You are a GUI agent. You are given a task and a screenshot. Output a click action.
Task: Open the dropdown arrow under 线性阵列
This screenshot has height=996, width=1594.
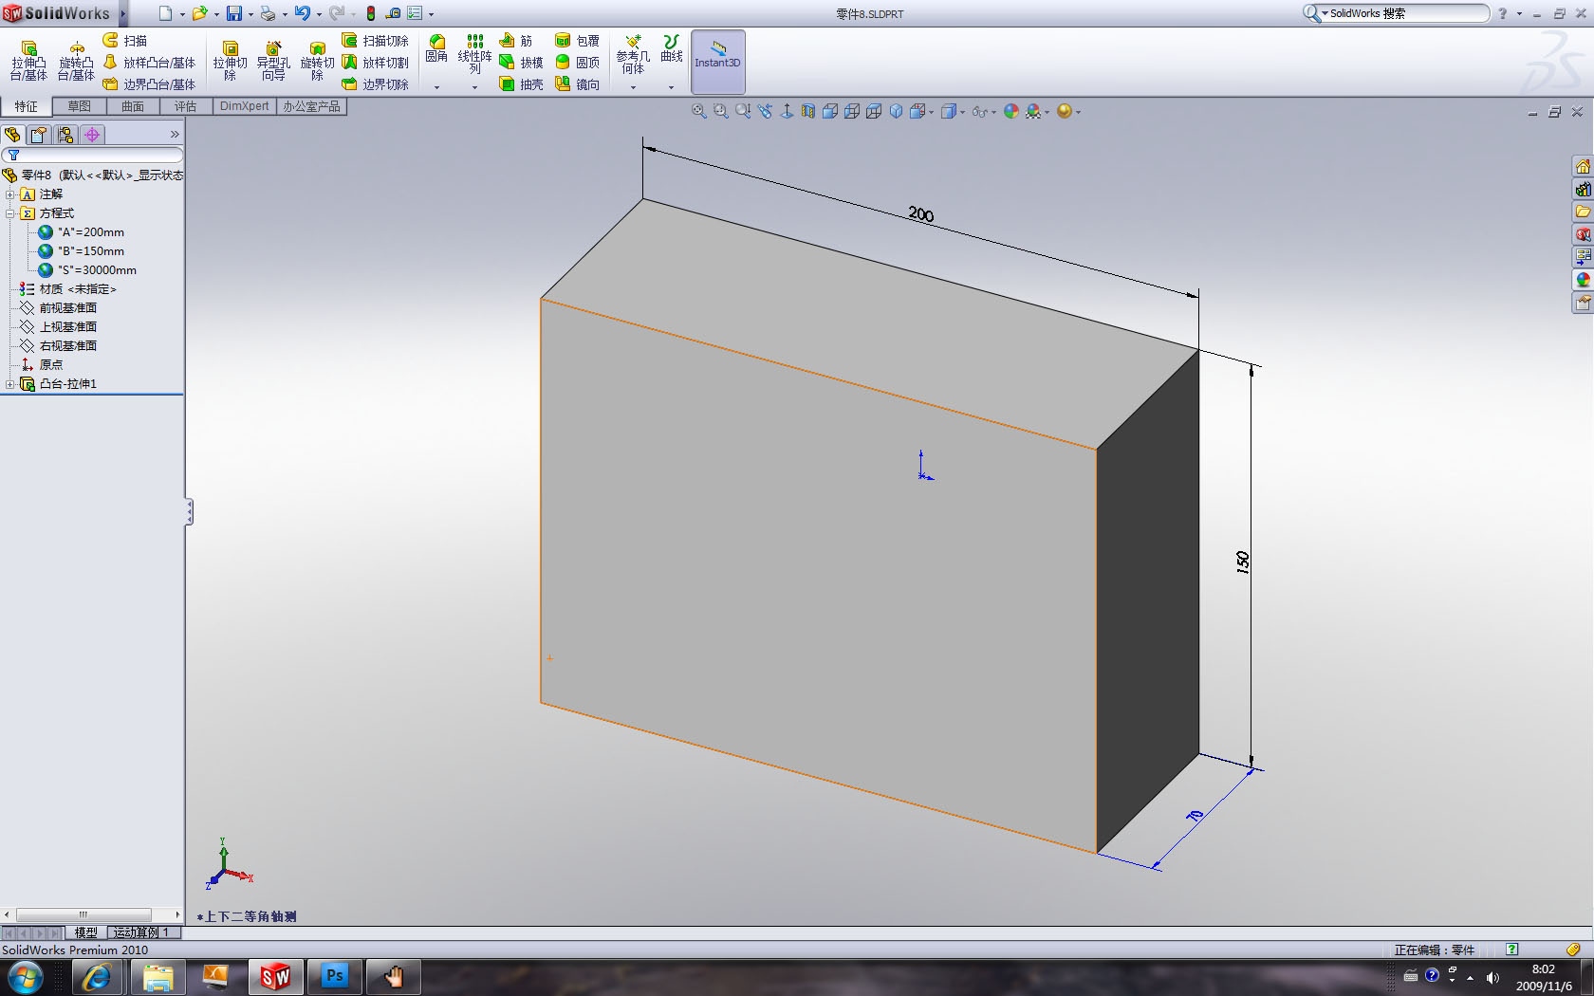474,87
